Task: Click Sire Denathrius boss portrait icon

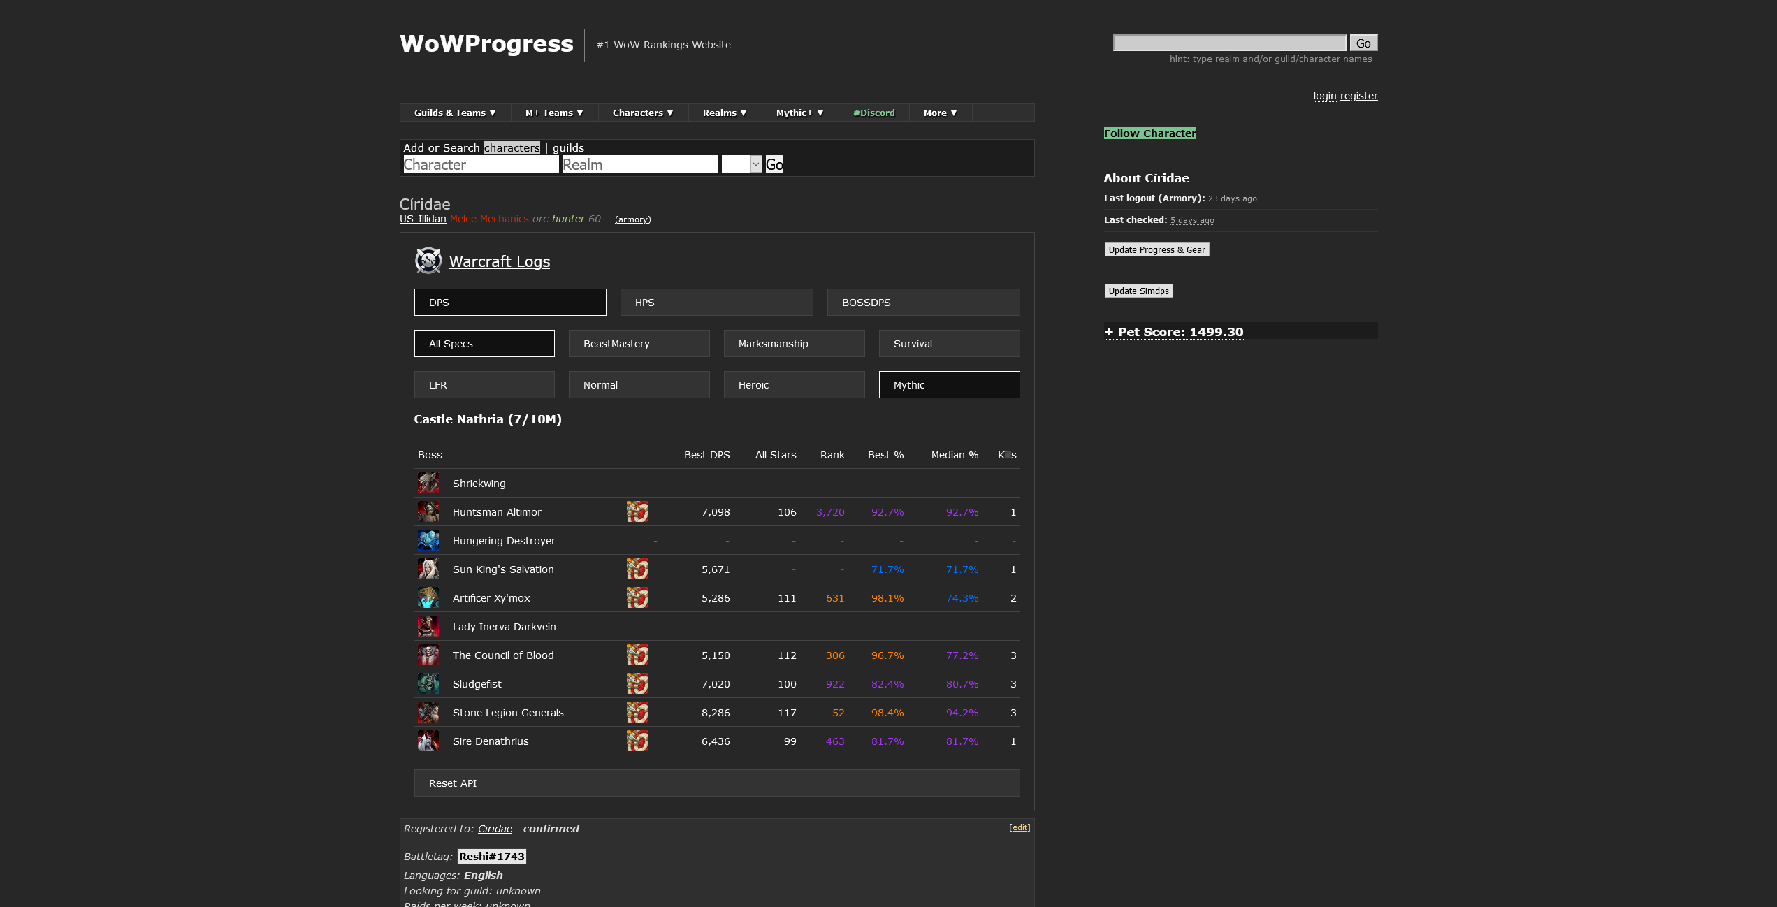Action: (x=428, y=741)
